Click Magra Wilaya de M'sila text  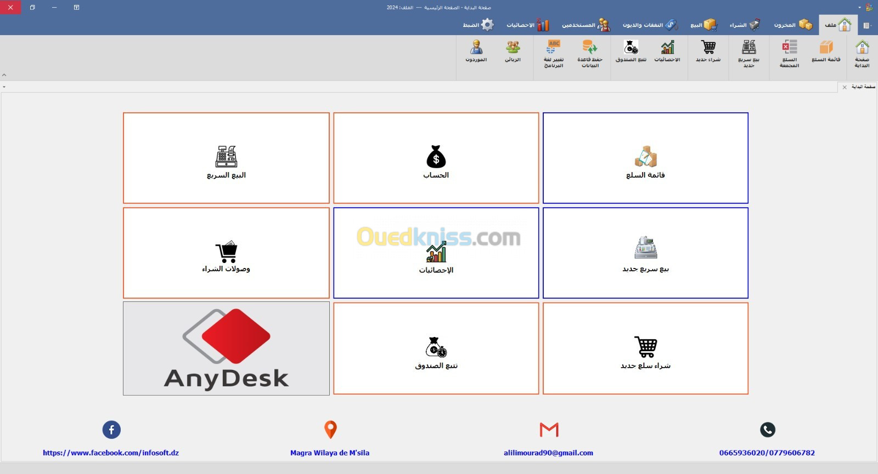tap(330, 453)
